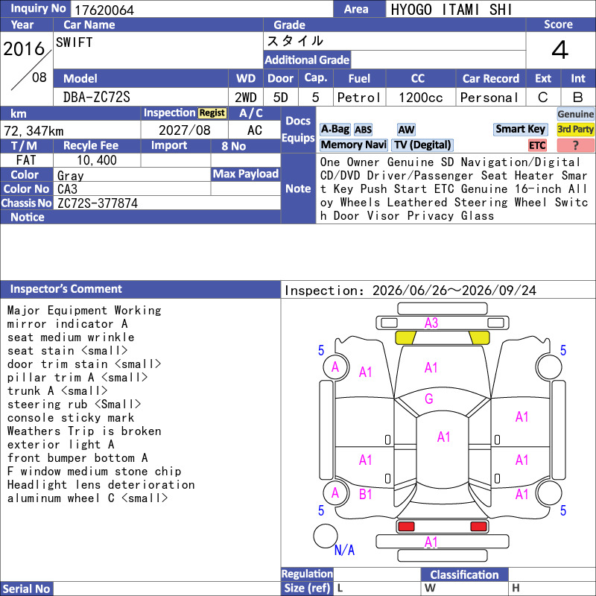Viewport: 596px width, 596px height.
Task: Click the Petrol fuel value
Action: [359, 98]
